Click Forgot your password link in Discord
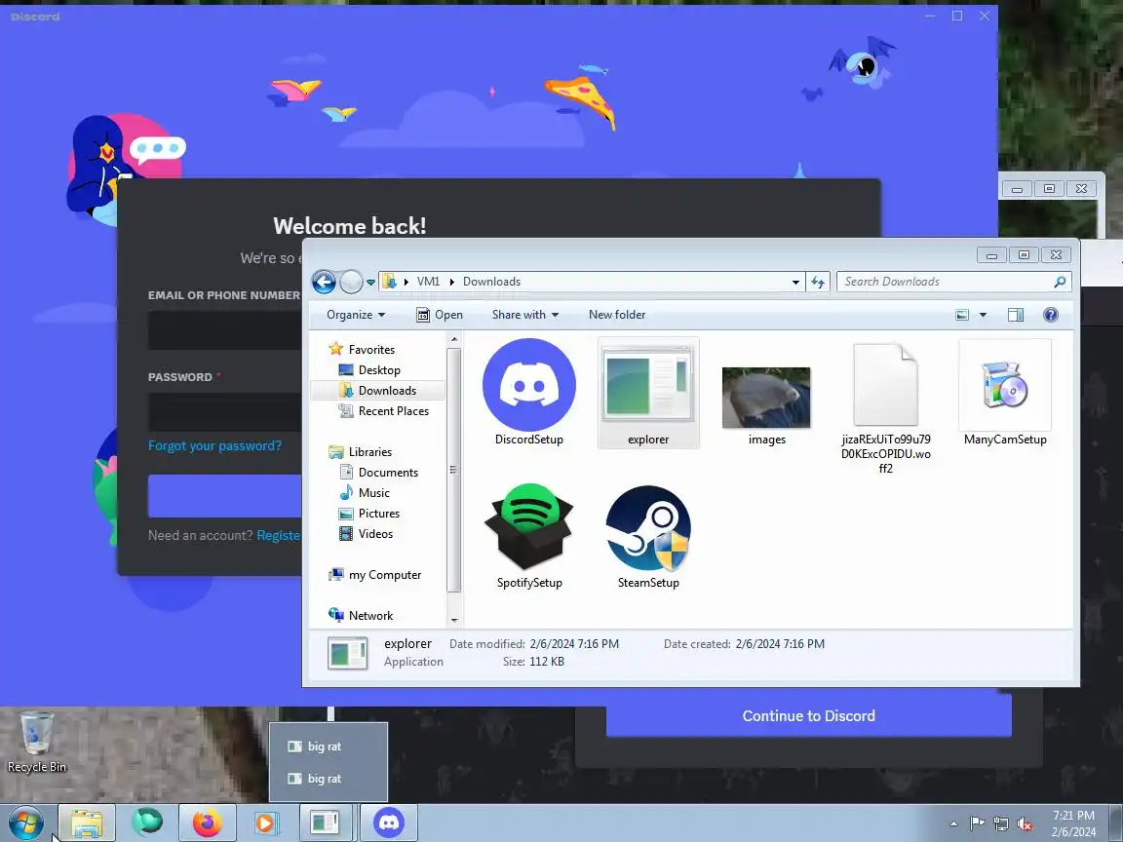 214,446
